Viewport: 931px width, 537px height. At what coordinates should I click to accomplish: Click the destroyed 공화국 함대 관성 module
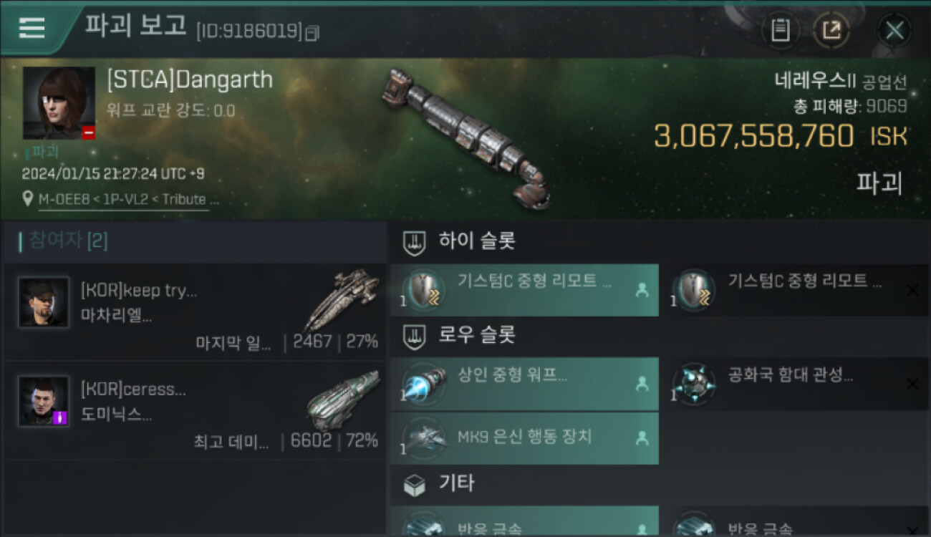[x=794, y=384]
